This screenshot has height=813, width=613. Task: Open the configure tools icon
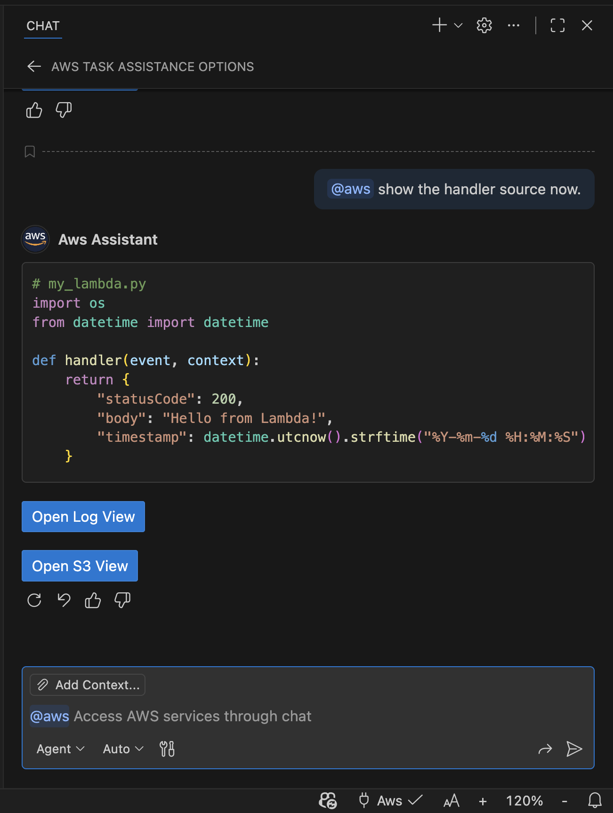pyautogui.click(x=167, y=749)
